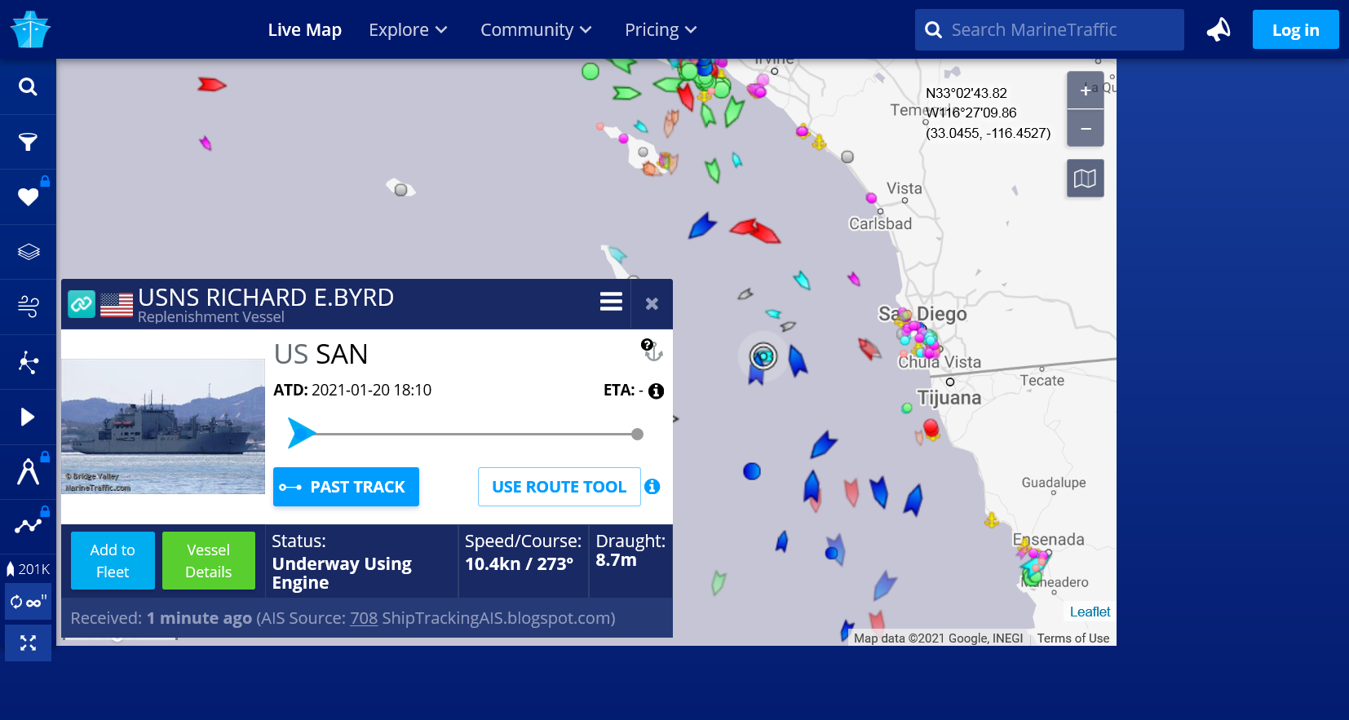Select the distance measuring compass tool
The width and height of the screenshot is (1349, 720).
click(28, 472)
